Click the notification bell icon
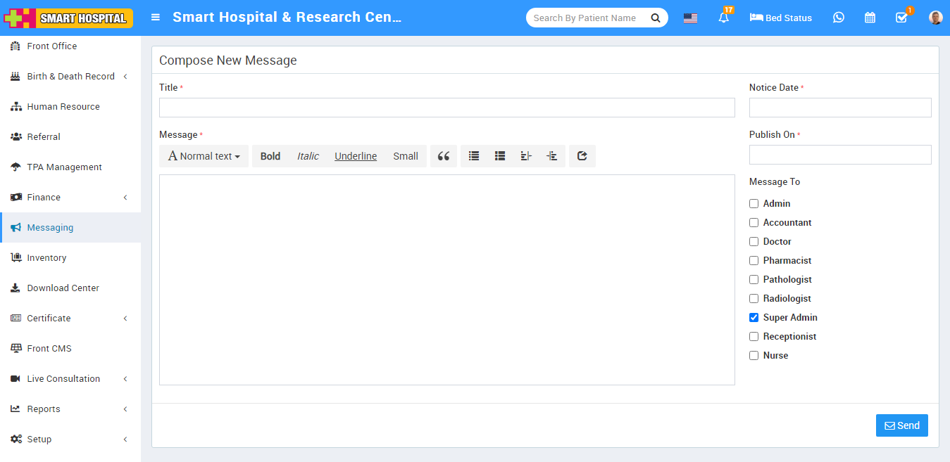 723,18
